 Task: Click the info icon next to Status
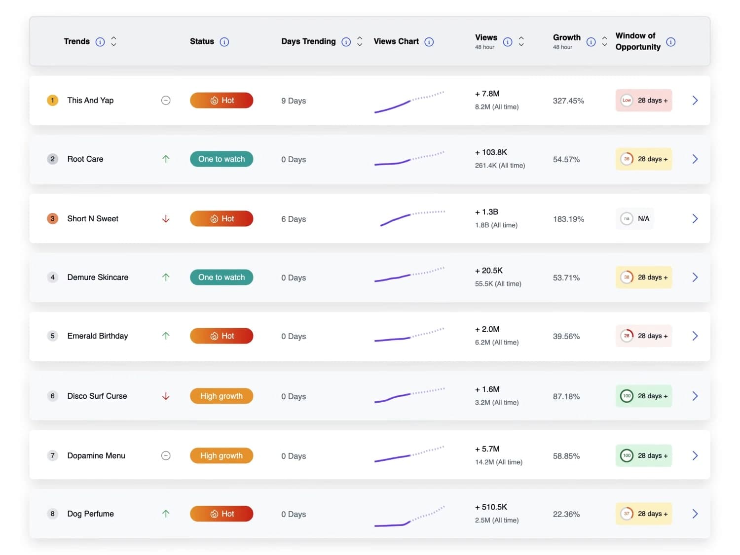224,42
